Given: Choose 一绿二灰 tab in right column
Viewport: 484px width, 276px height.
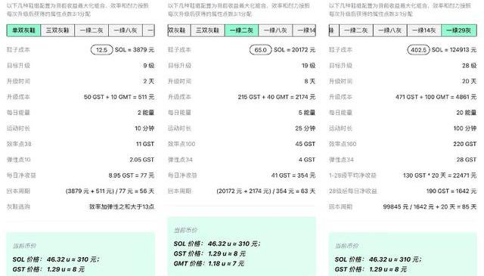Looking at the screenshot, I should coord(356,30).
